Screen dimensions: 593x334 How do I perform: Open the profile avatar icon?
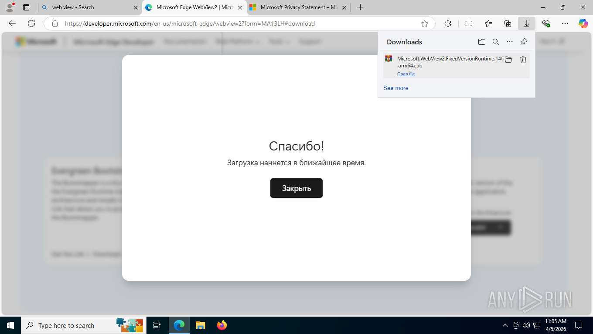[9, 7]
